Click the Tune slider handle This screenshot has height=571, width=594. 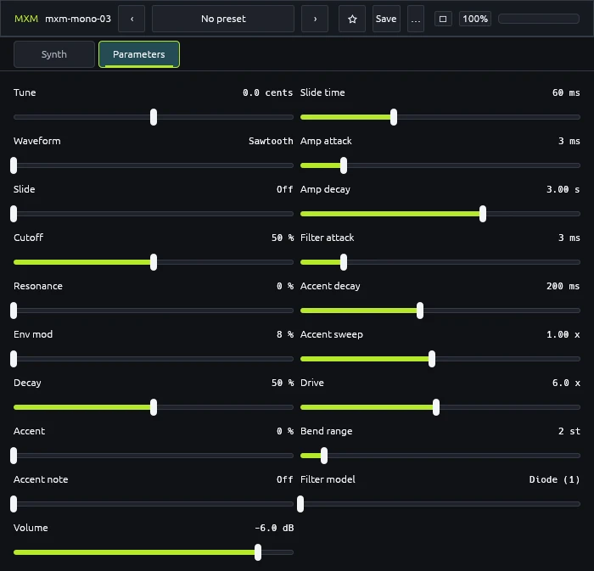click(154, 117)
